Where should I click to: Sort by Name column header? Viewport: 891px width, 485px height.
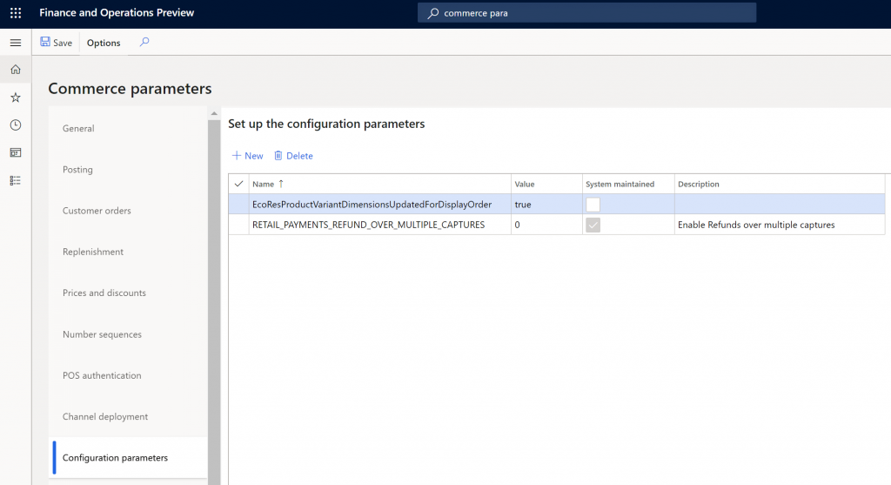[379, 184]
